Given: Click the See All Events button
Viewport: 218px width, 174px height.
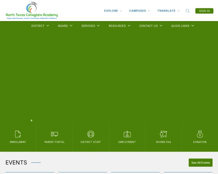Looking at the screenshot, I should (x=201, y=163).
